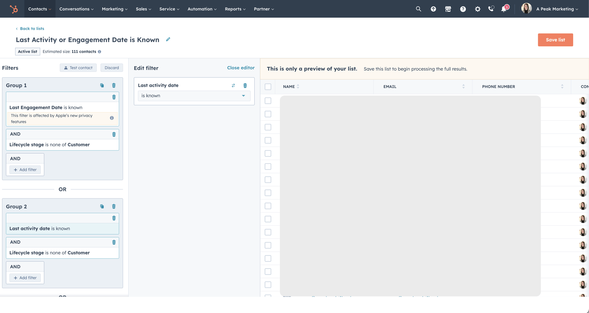Rename the list via the pencil icon
589x313 pixels.
[x=168, y=39]
